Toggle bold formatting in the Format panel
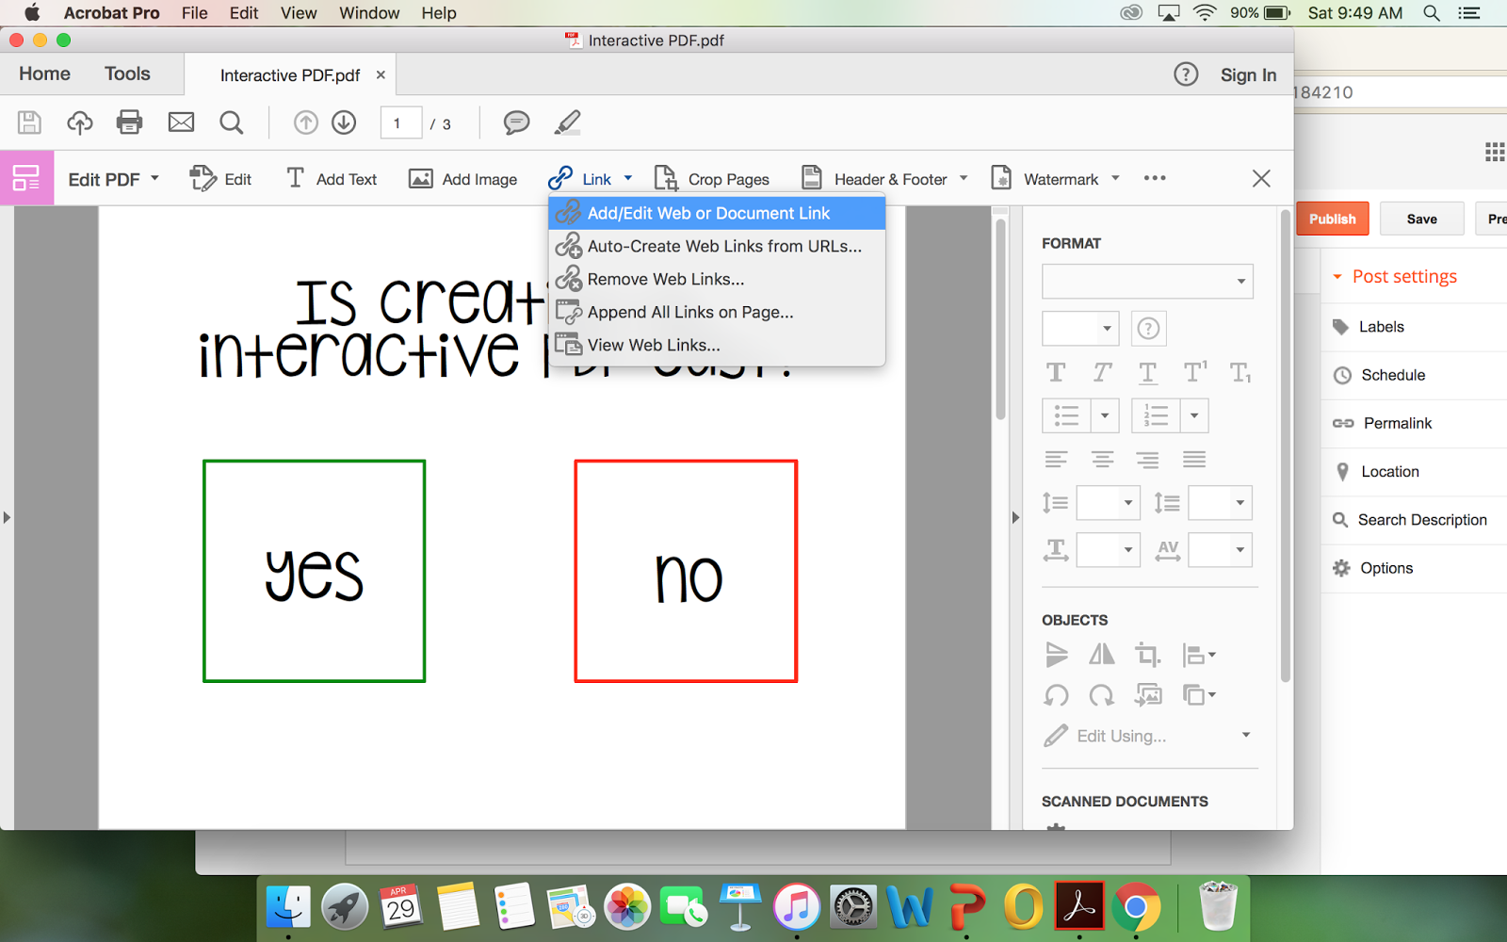 1056,372
